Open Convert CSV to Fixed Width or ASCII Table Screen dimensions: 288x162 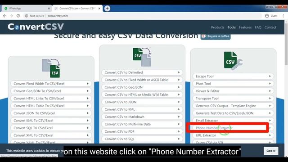pos(142,80)
